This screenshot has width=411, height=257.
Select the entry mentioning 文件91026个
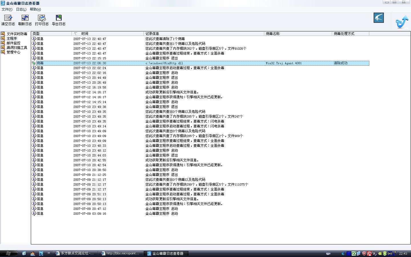pos(196,49)
